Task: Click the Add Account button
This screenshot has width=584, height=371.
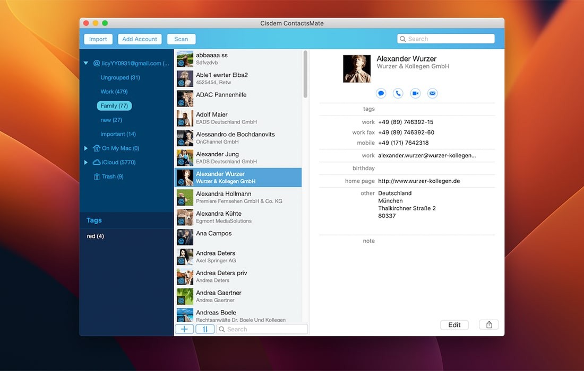Action: tap(140, 39)
